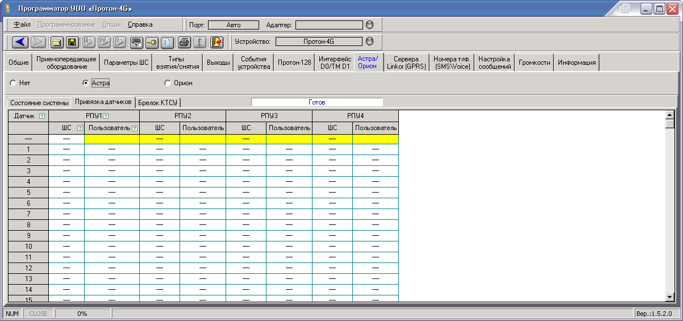The height and width of the screenshot is (321, 683).
Task: Save configuration with the floppy disk icon
Action: 72,41
